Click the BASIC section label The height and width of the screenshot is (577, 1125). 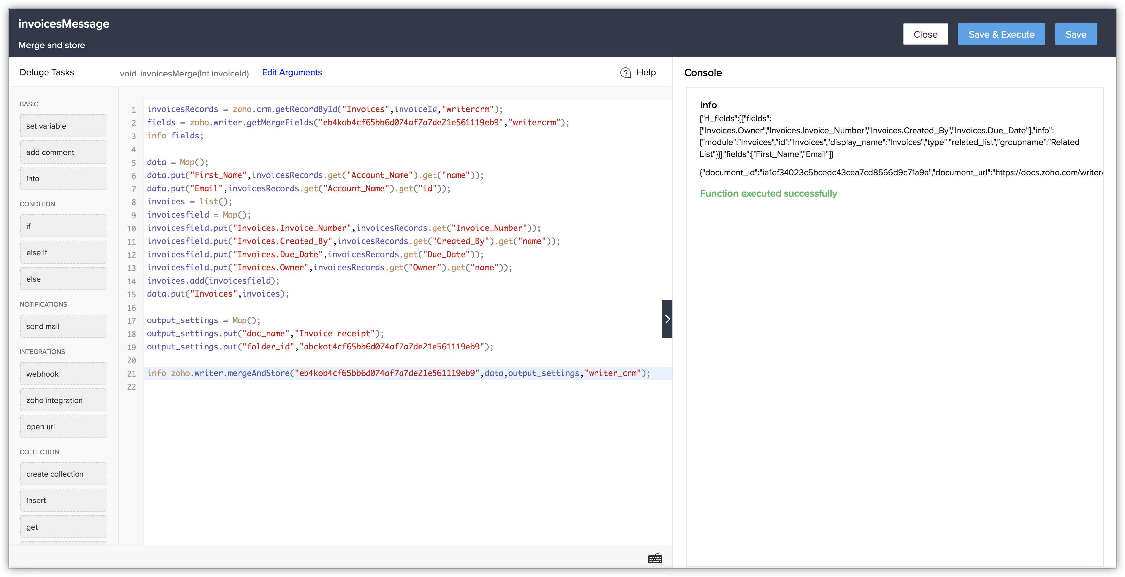[29, 104]
